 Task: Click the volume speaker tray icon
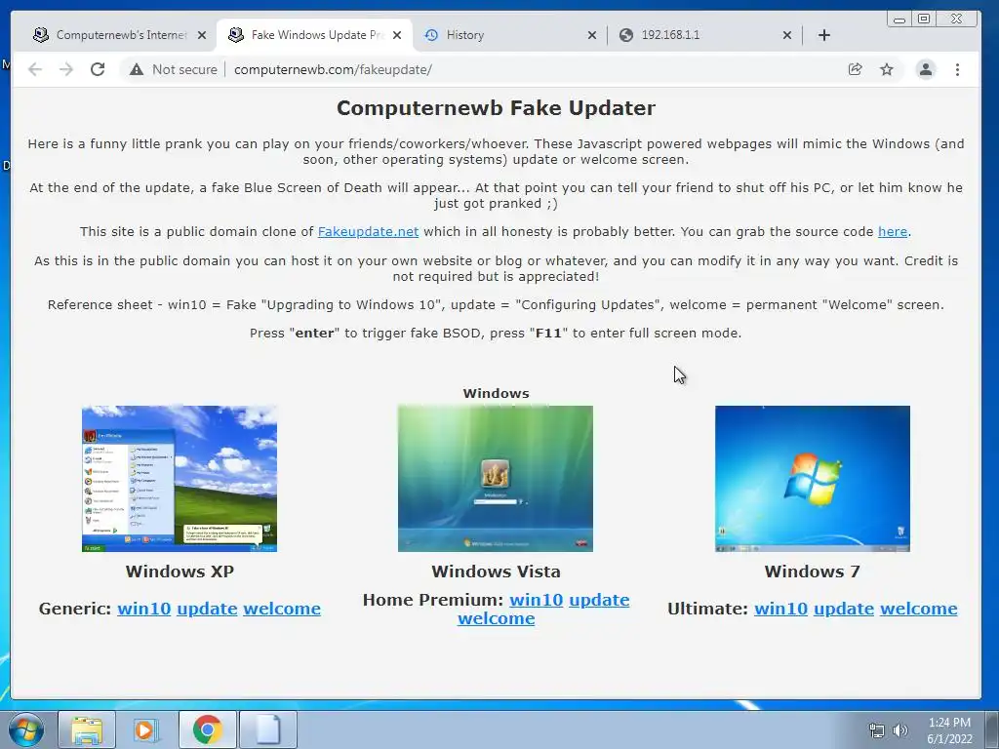899,730
